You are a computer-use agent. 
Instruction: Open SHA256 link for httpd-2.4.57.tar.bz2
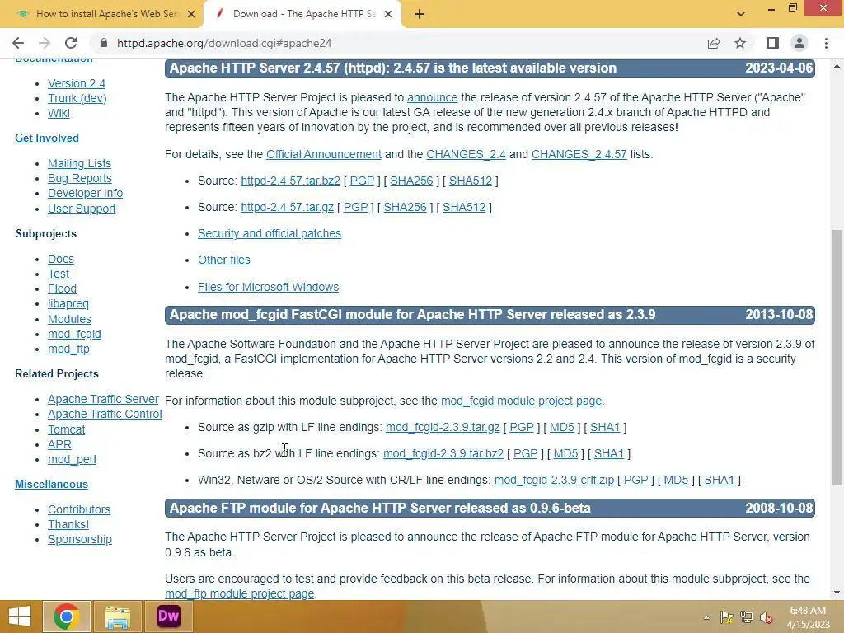point(411,181)
